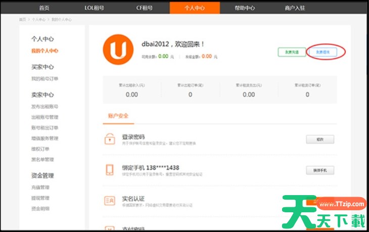Screen dimensions: 369x232
Task: Switch to the LOL租号 tab
Action: pyautogui.click(x=94, y=8)
